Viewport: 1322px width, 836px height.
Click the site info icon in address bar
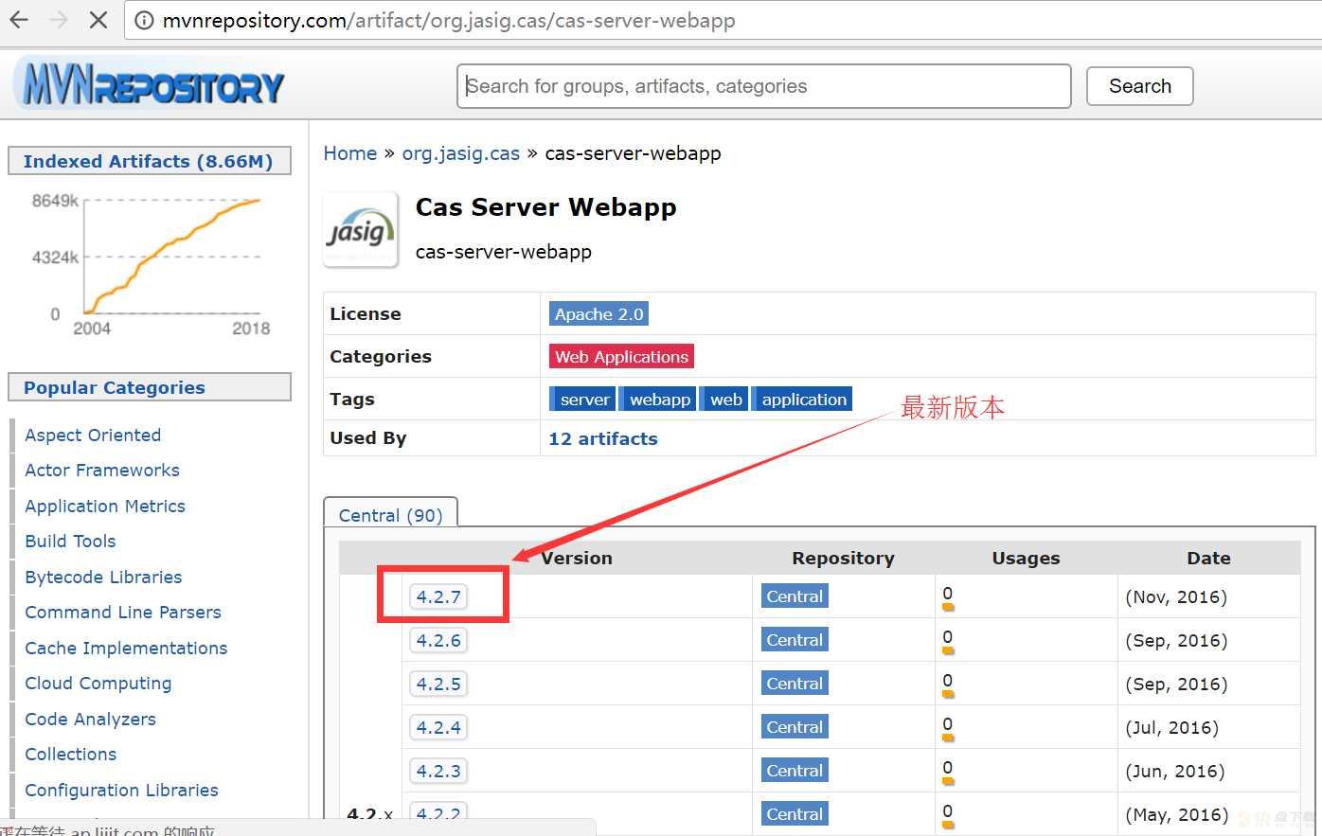(143, 21)
